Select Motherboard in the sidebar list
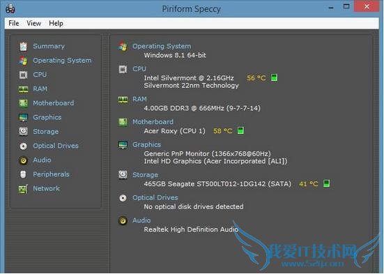Image resolution: width=384 pixels, height=274 pixels. coord(54,103)
